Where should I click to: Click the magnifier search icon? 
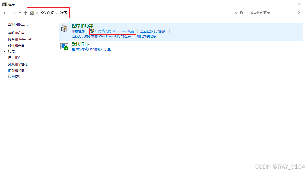pyautogui.click(x=298, y=13)
